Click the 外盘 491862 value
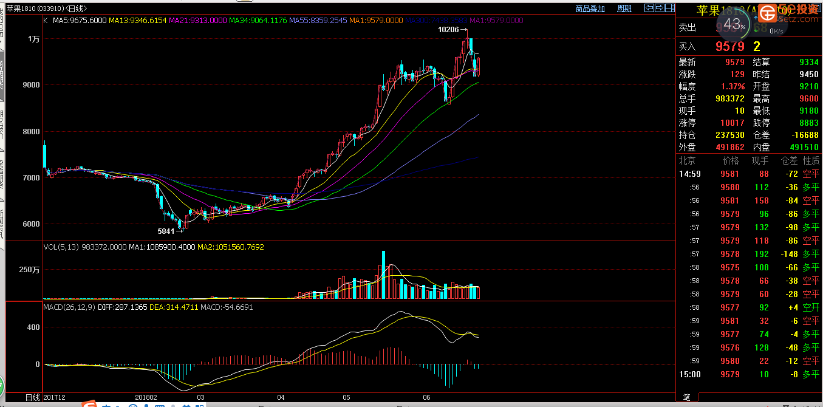The width and height of the screenshot is (823, 407). click(729, 147)
